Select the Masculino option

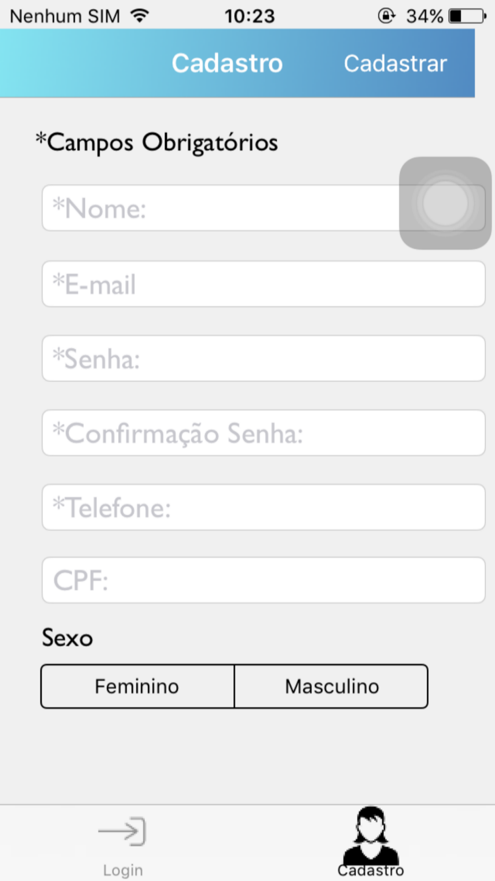tap(331, 686)
